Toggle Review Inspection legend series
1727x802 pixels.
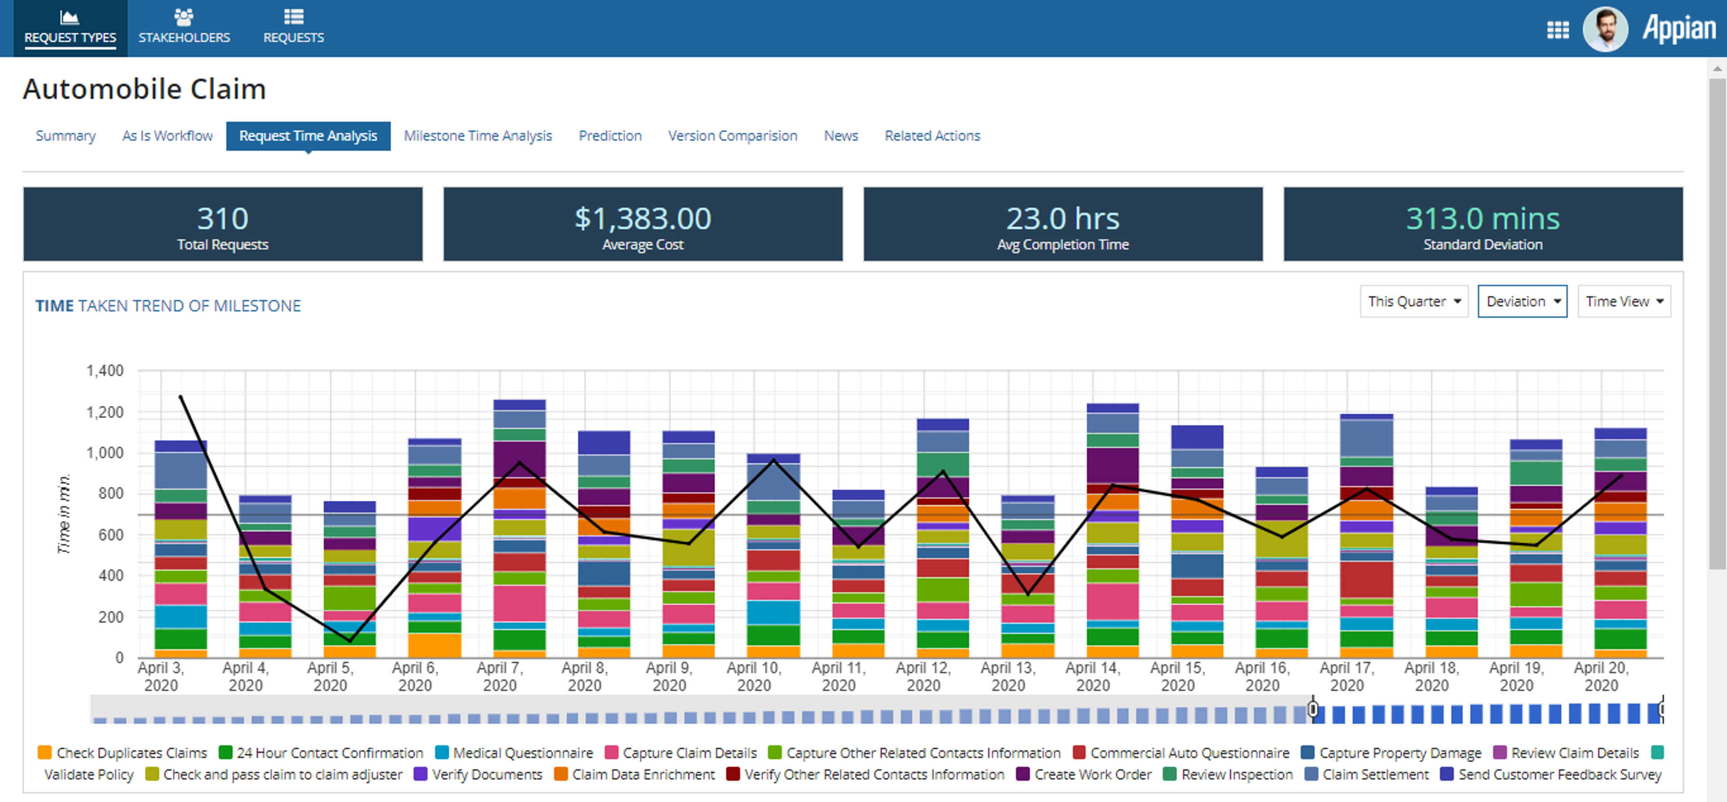pos(1228,774)
